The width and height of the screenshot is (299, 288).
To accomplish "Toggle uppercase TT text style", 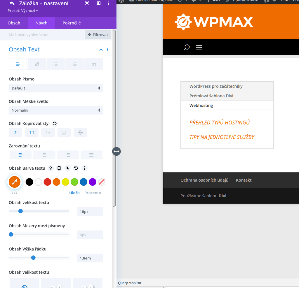I will (x=32, y=132).
